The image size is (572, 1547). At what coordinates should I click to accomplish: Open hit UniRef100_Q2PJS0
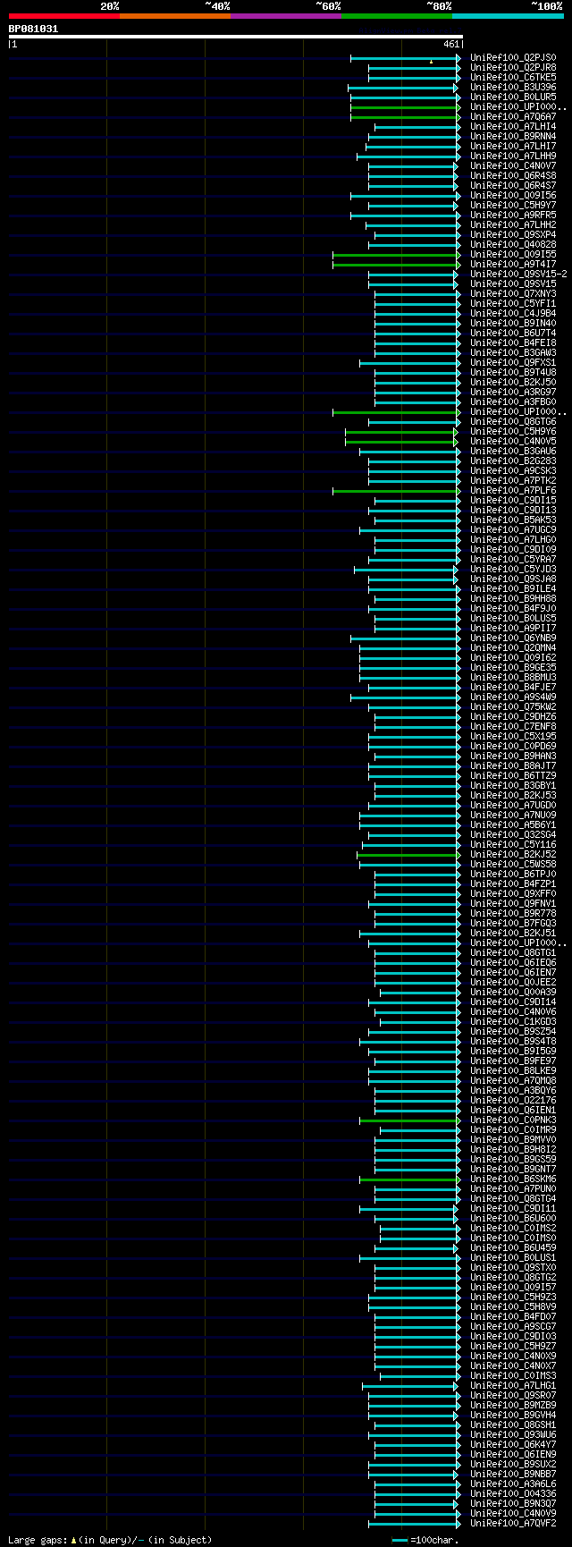[513, 57]
